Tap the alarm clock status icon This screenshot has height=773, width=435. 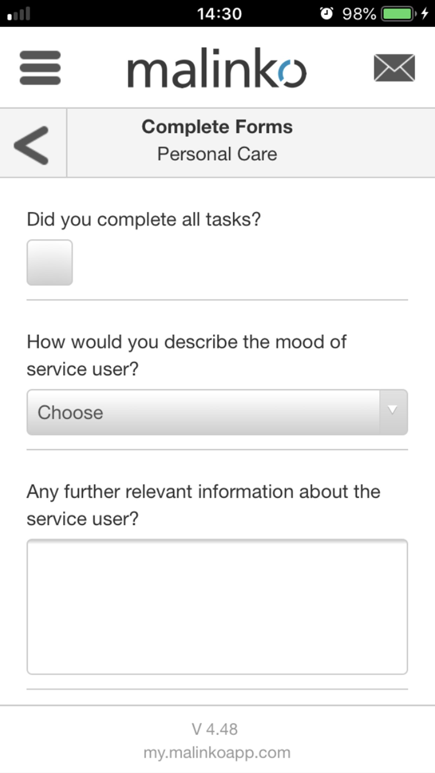pyautogui.click(x=326, y=14)
